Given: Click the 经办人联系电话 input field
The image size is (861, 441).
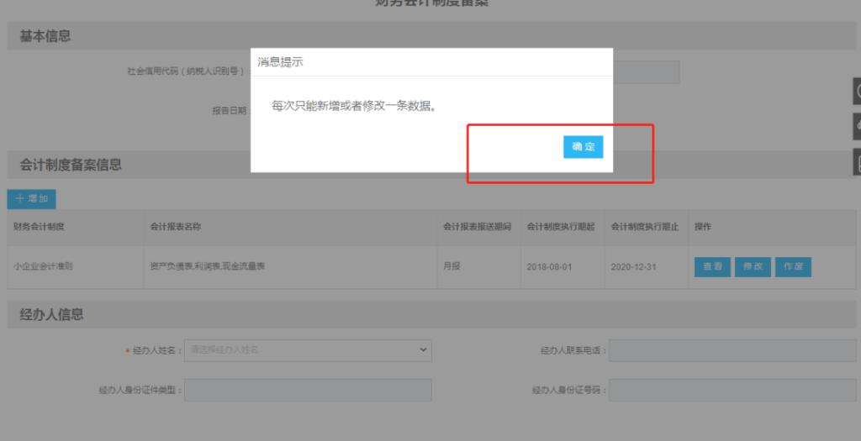Looking at the screenshot, I should 732,350.
